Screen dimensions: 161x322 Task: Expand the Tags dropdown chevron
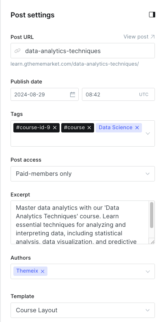click(148, 134)
